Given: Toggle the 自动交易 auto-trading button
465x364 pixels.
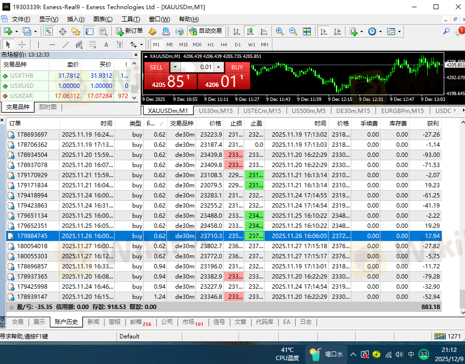Looking at the screenshot, I should (x=206, y=31).
